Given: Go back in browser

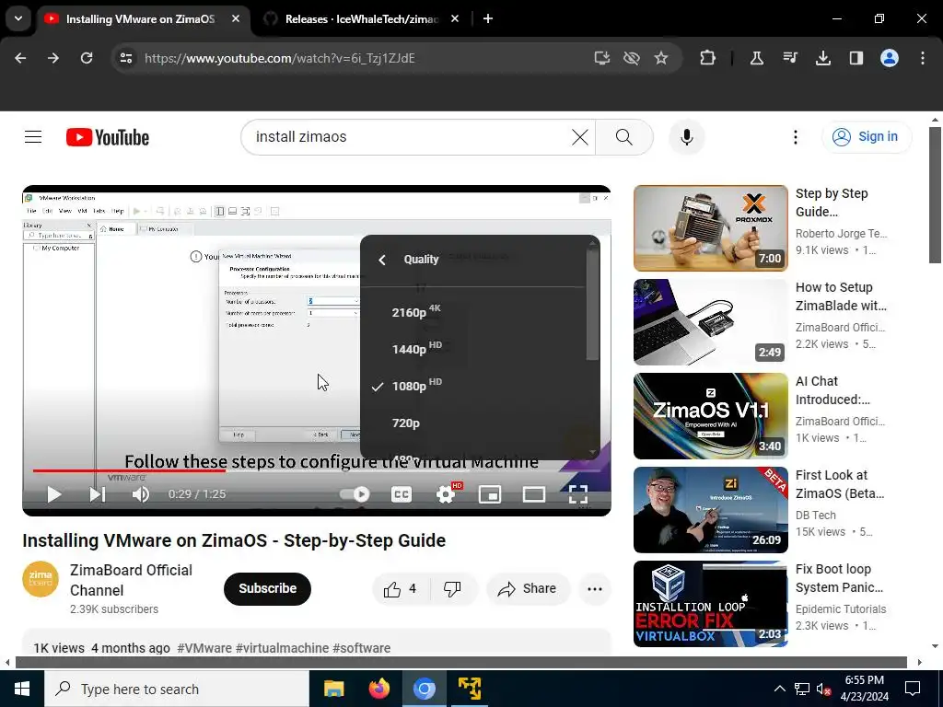Looking at the screenshot, I should click(20, 58).
